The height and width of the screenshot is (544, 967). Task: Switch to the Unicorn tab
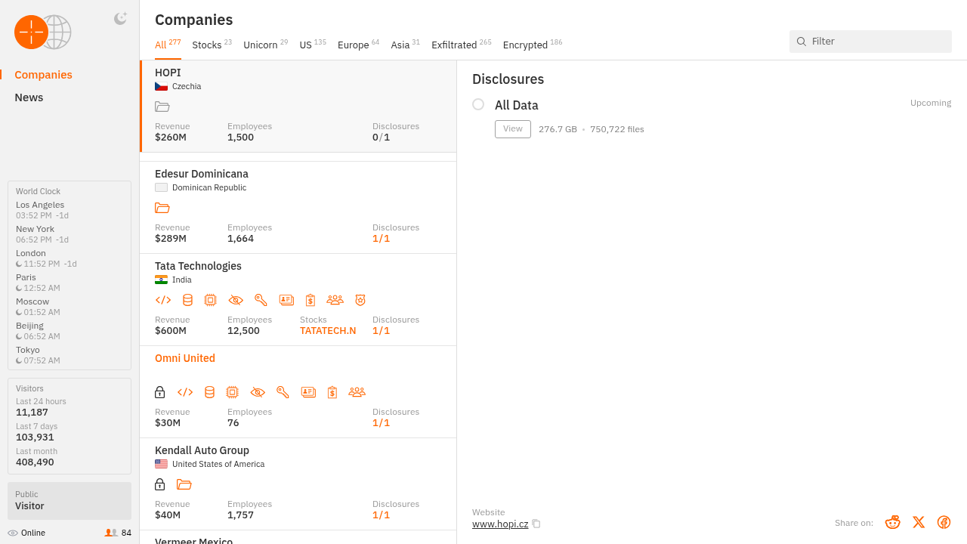tap(266, 45)
